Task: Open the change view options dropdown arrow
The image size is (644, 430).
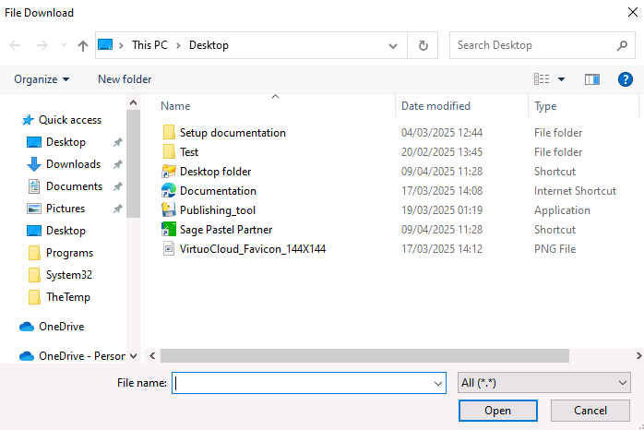Action: click(x=561, y=79)
